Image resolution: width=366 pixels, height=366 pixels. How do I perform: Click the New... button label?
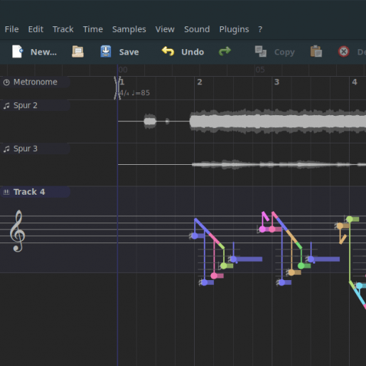43,52
